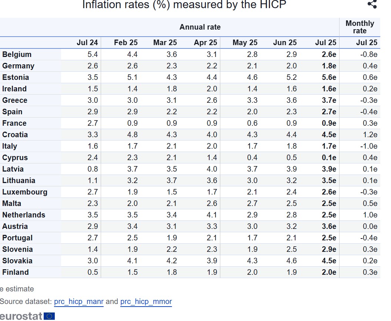Click the Finland row label
Screen dimensions: 391x321
point(16,272)
